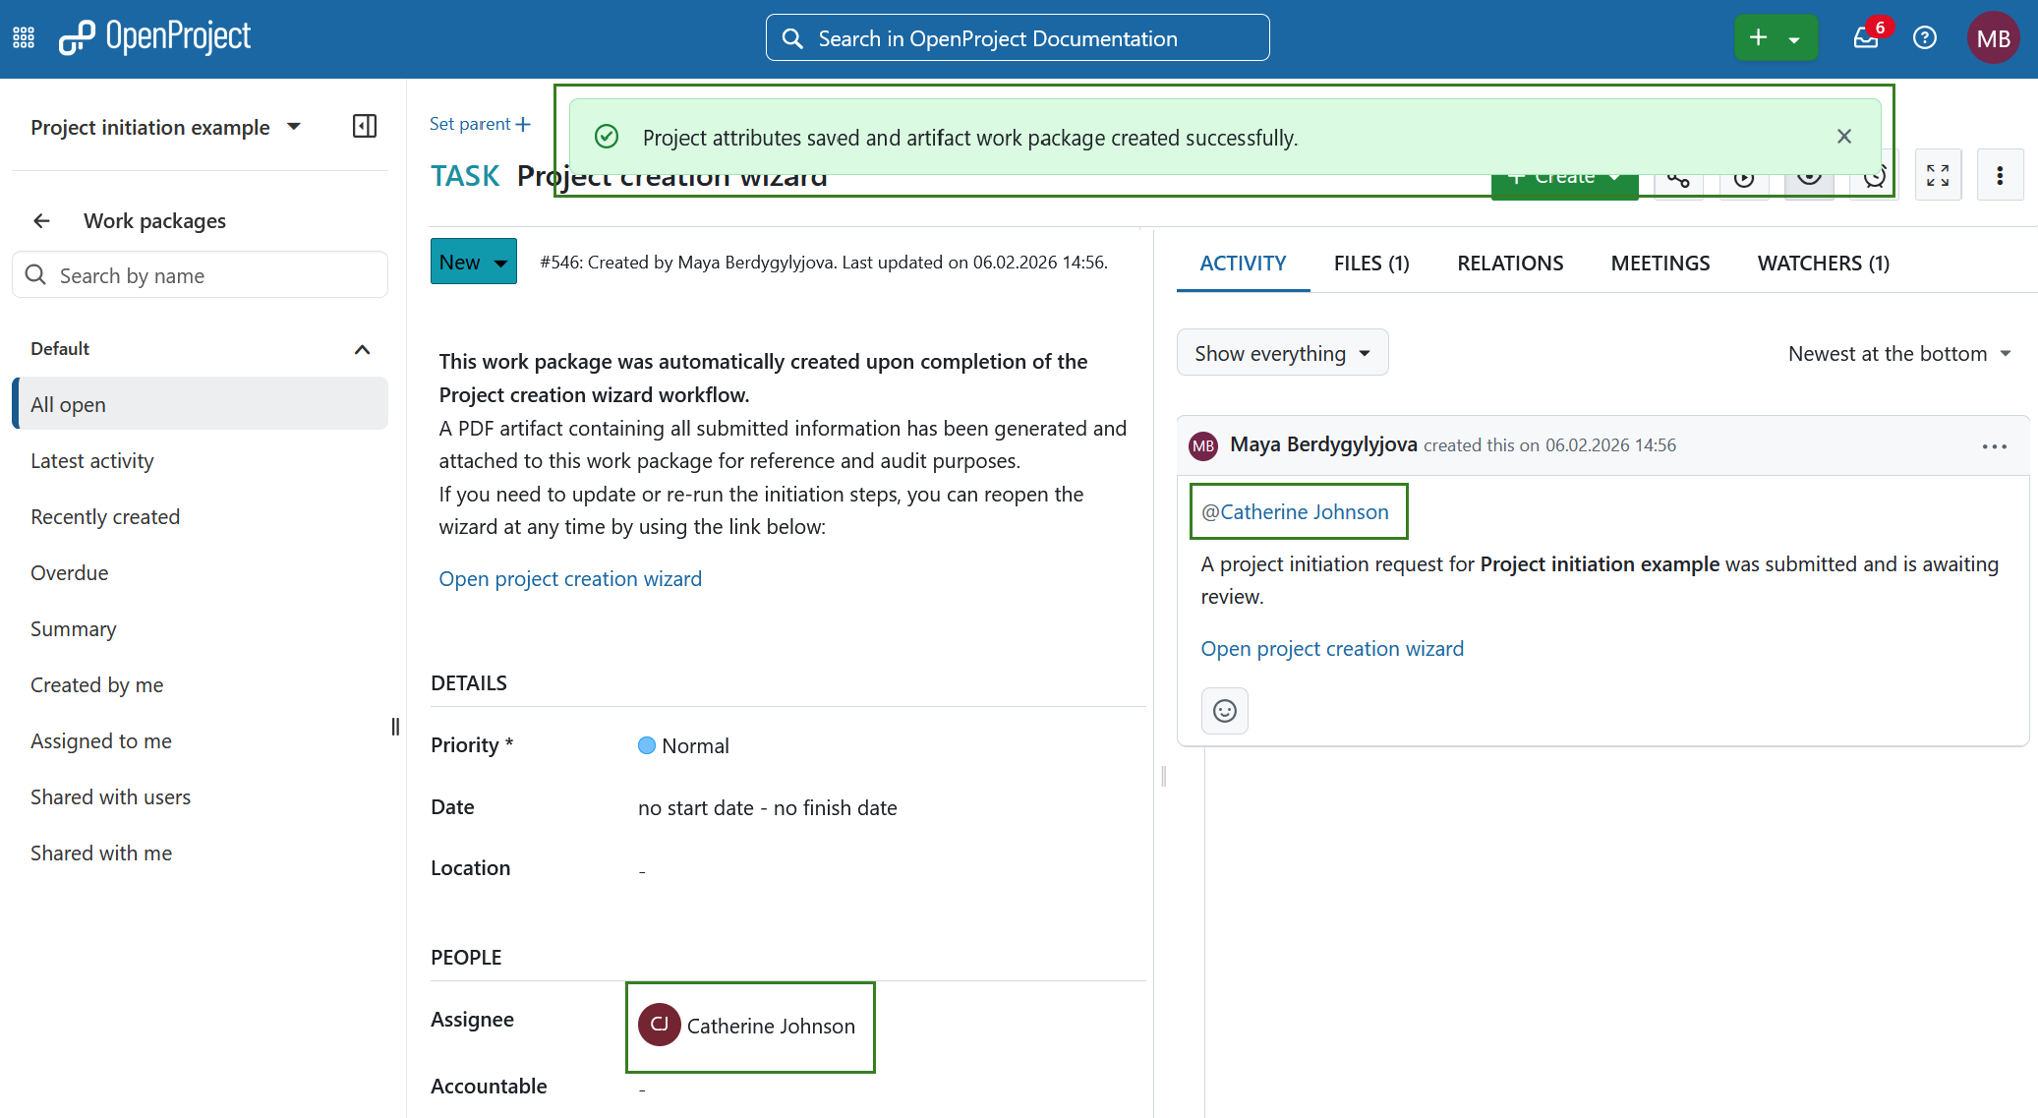2038x1118 pixels.
Task: Open the MB user avatar menu
Action: coord(1994,37)
